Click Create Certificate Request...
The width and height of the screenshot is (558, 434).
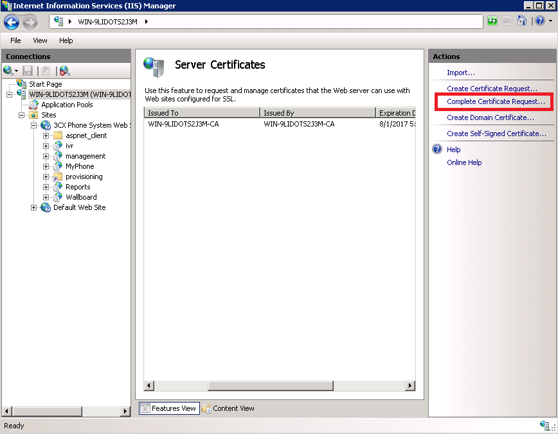tap(492, 89)
